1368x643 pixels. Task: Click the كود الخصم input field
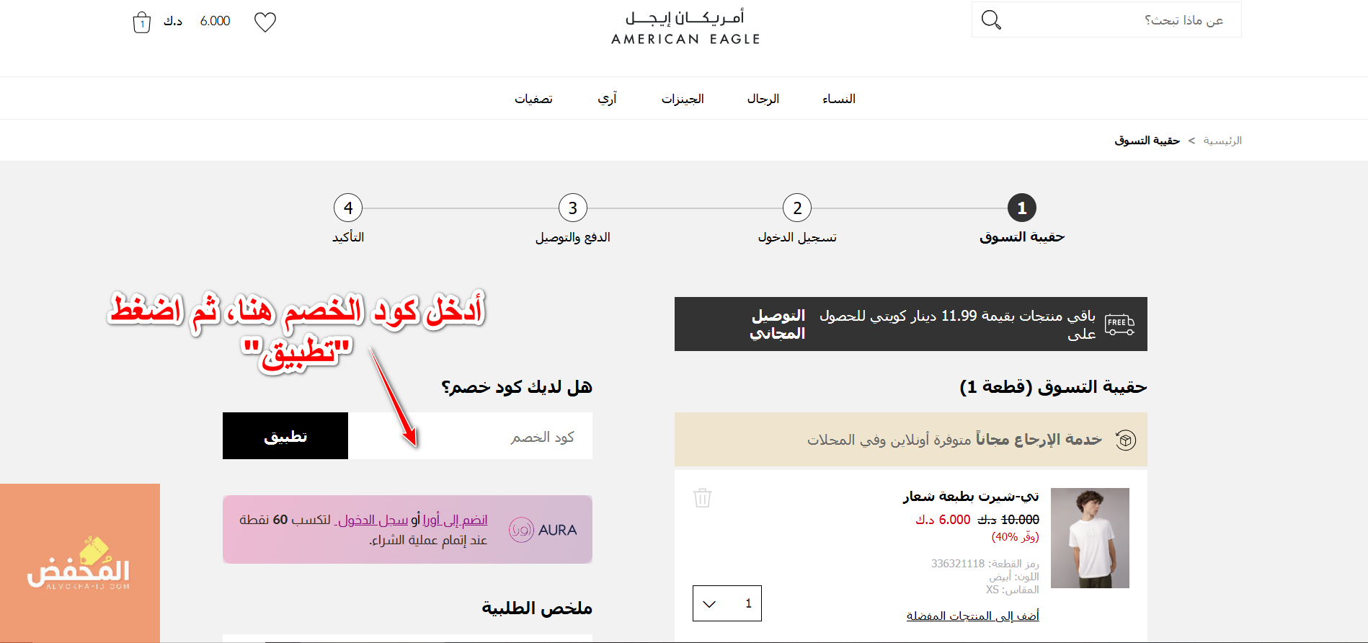pos(470,436)
